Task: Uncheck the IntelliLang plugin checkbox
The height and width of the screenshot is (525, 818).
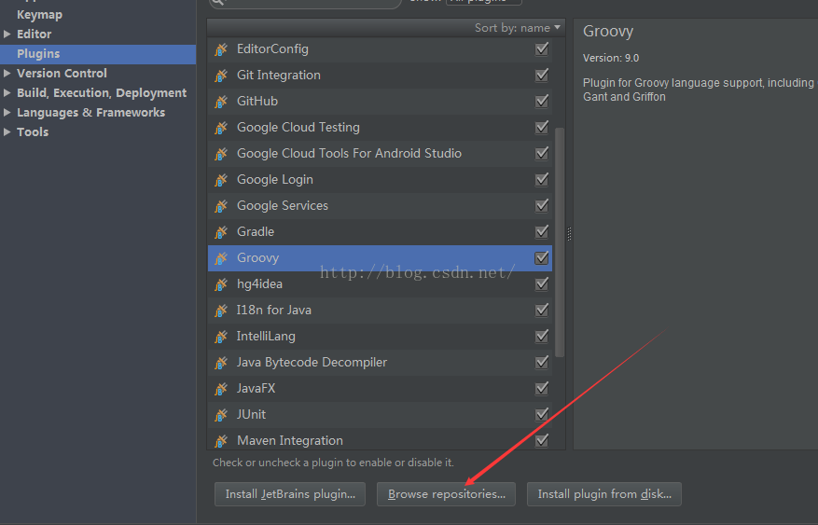Action: tap(542, 336)
